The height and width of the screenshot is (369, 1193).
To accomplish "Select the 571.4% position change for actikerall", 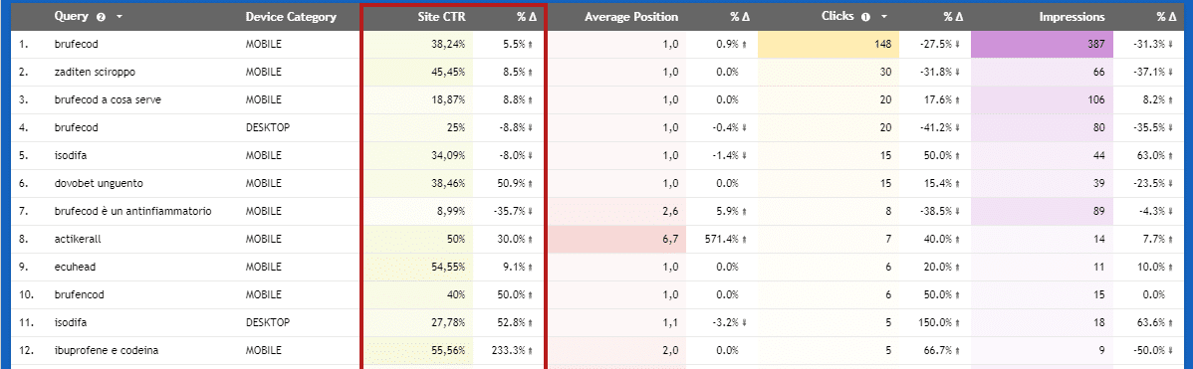I will (723, 239).
